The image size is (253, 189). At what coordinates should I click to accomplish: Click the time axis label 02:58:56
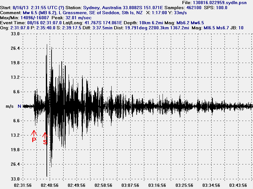(103, 185)
